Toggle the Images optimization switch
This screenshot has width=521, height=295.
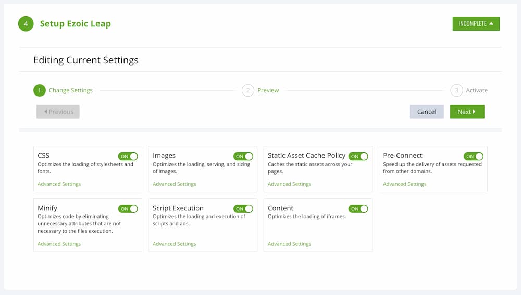[243, 156]
